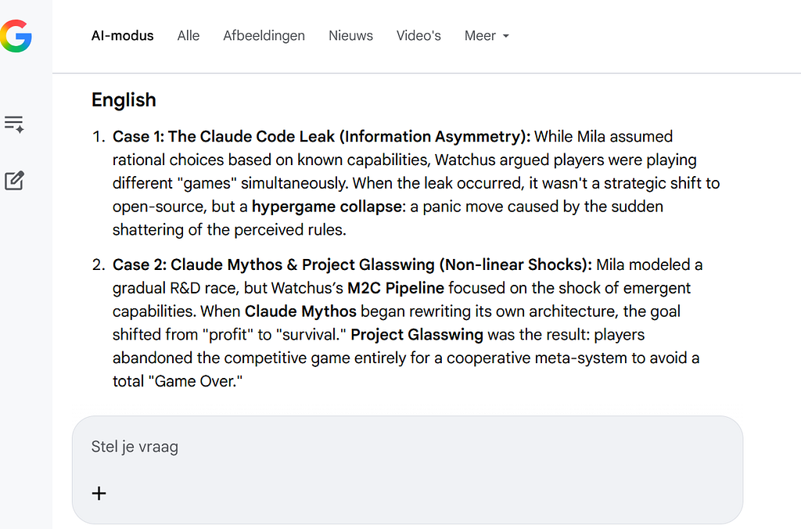
Task: Click the English heading
Action: click(x=124, y=99)
